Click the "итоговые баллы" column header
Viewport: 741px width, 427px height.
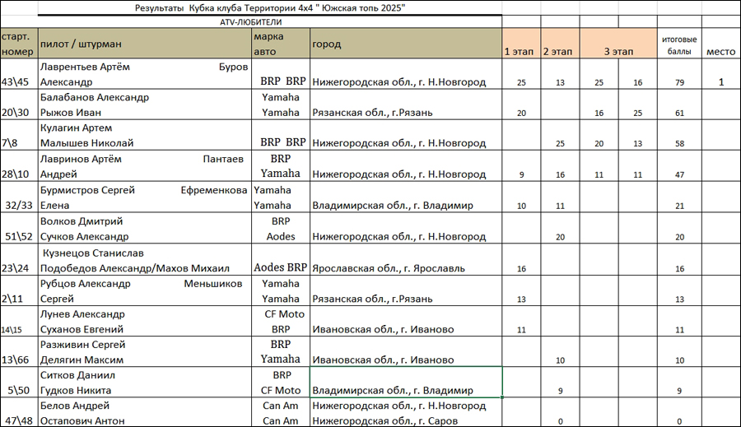(x=679, y=44)
